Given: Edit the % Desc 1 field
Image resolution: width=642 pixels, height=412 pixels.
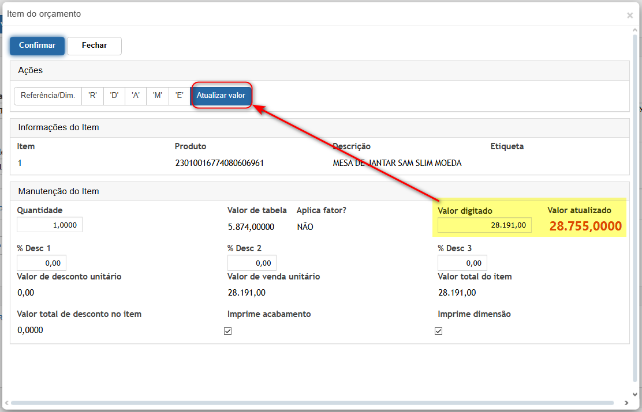Looking at the screenshot, I should tap(42, 263).
